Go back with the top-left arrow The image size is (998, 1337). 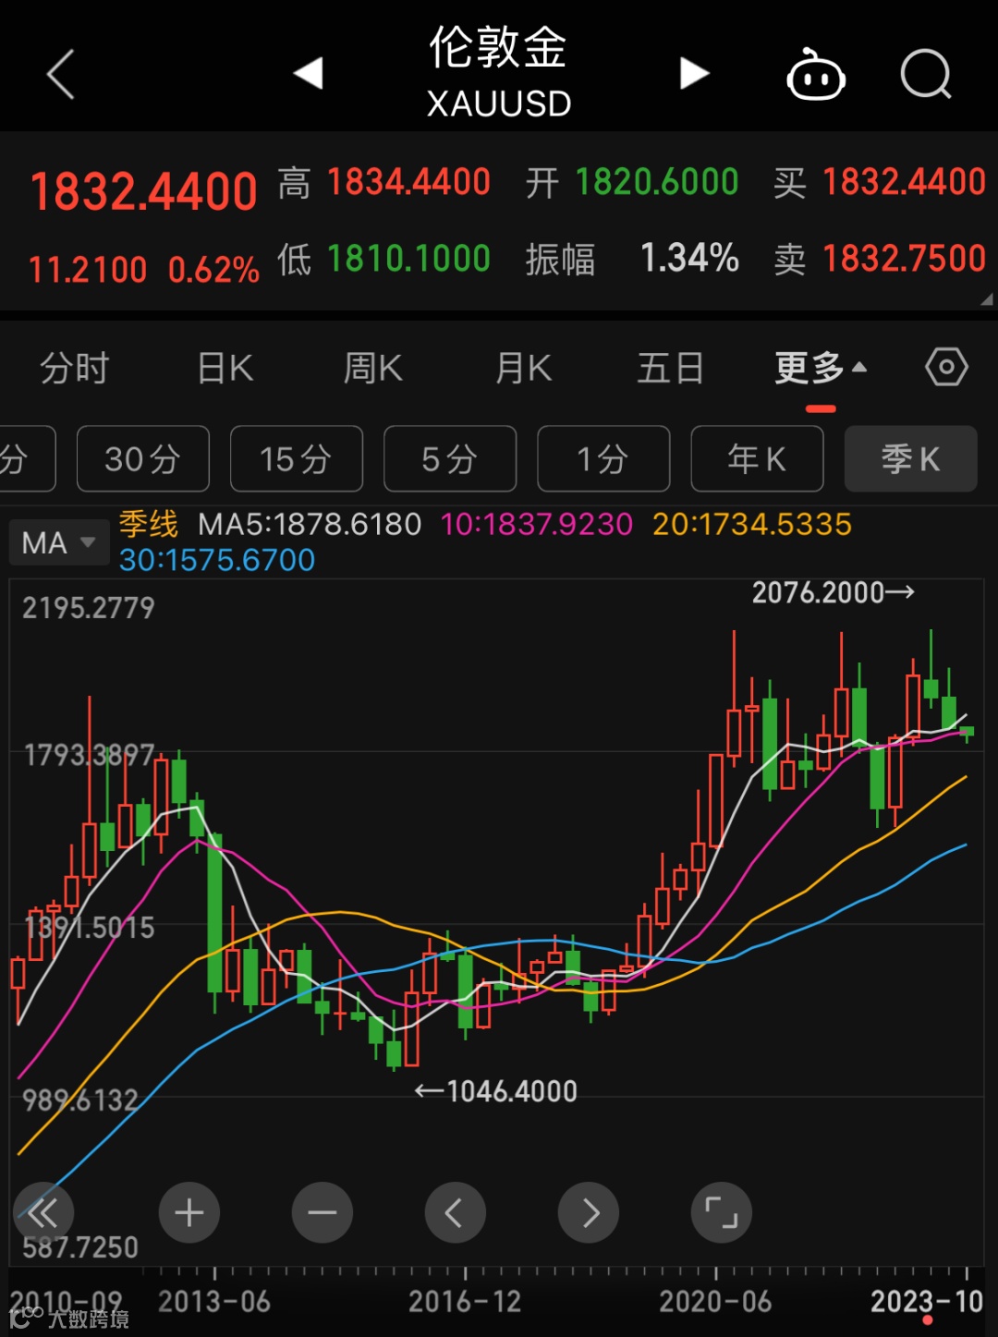click(61, 74)
